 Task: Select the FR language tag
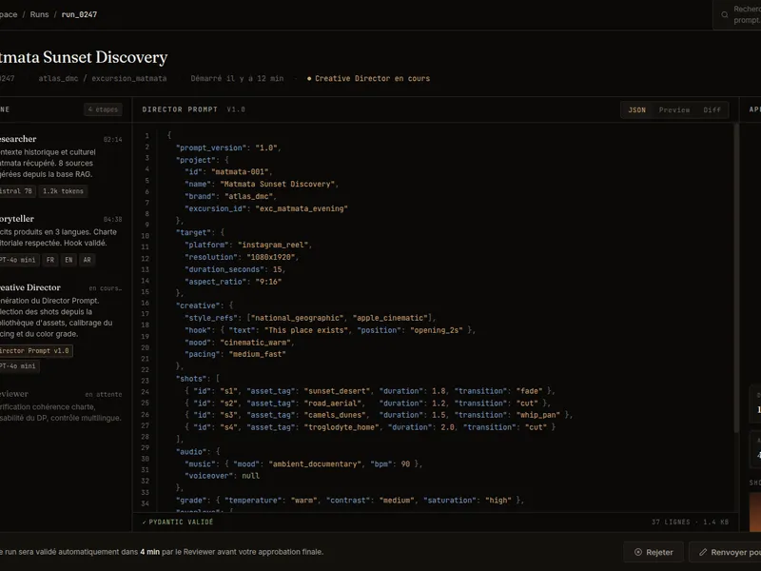(x=50, y=260)
